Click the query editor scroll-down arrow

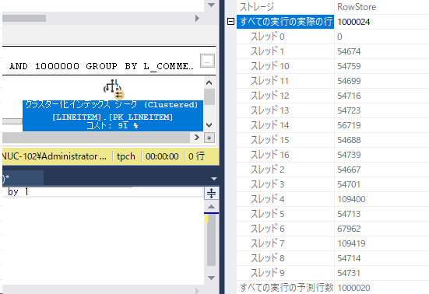[211, 278]
